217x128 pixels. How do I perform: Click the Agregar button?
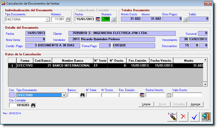point(195,104)
